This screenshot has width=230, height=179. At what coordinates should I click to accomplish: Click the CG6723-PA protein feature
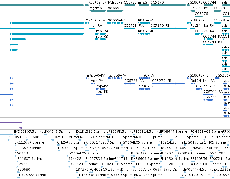(x=130, y=84)
